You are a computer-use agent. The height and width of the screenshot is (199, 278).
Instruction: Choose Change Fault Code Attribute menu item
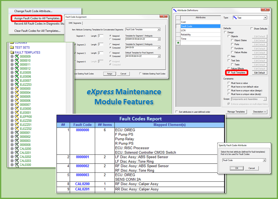point(33,11)
